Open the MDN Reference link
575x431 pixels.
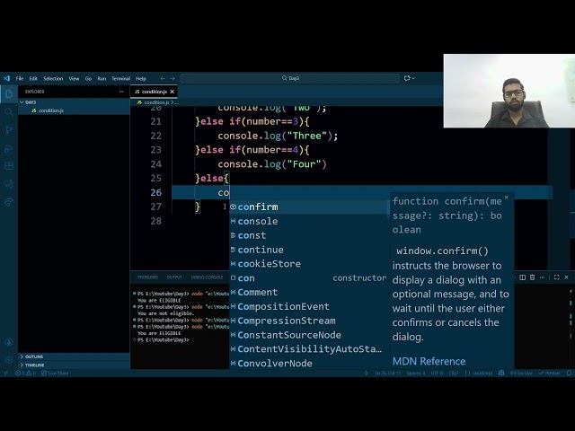[x=429, y=361]
